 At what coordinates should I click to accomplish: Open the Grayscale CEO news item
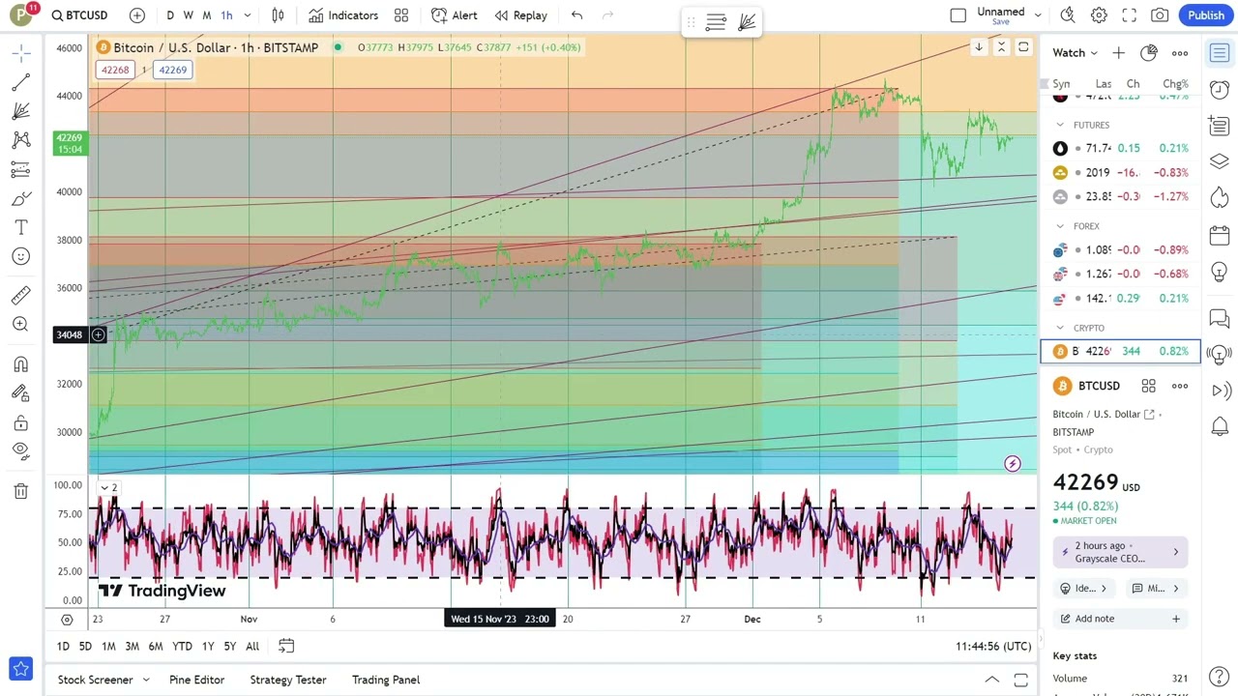pos(1120,552)
